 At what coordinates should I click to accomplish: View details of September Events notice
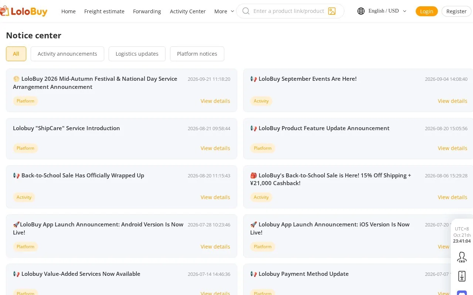click(452, 101)
